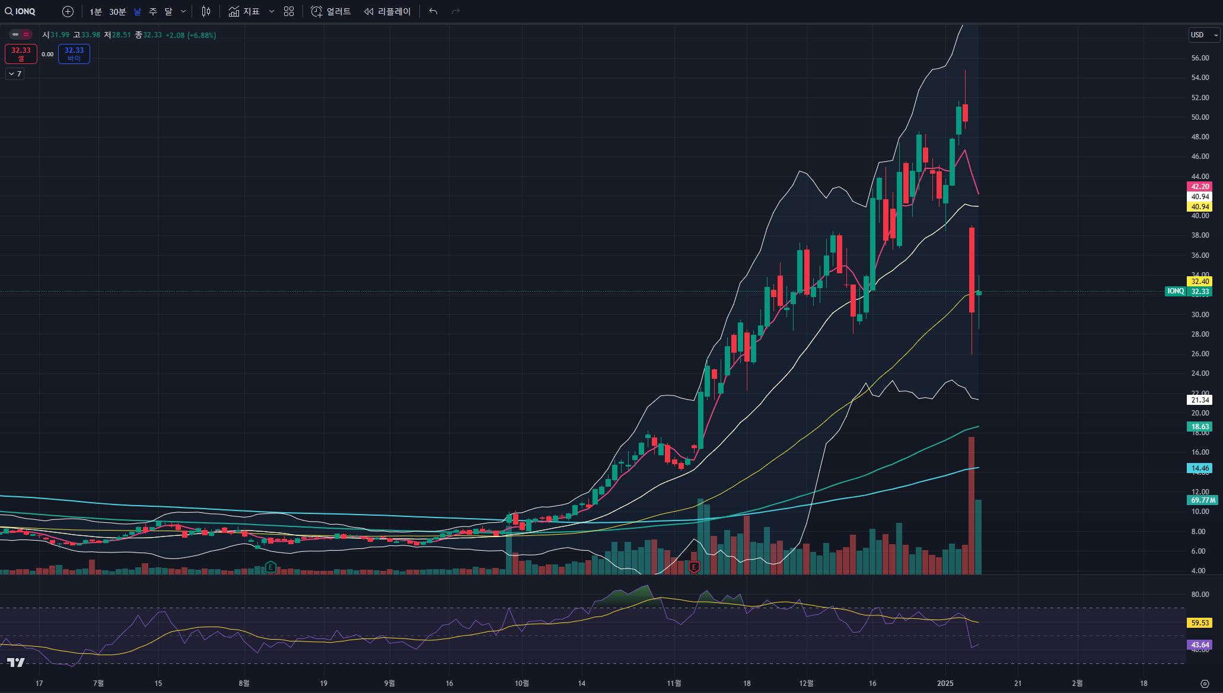Expand the indicator templates chevron next to 지표

(272, 11)
